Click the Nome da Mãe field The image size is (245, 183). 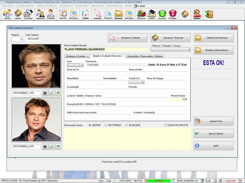158,74
